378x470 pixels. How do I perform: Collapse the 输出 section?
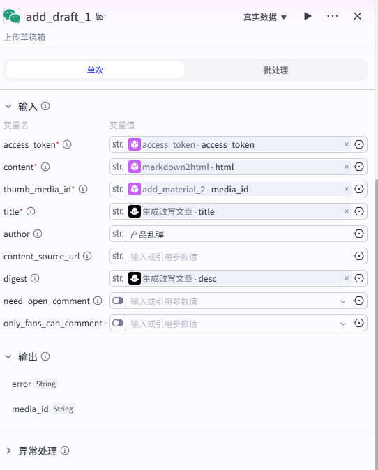(x=8, y=356)
